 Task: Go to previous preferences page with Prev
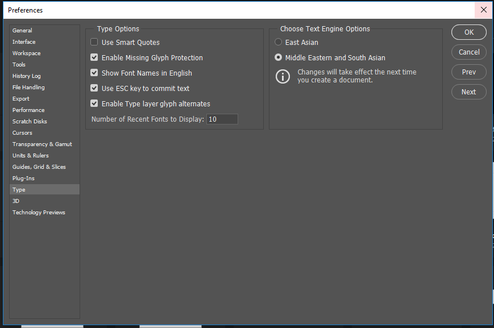[x=469, y=72]
